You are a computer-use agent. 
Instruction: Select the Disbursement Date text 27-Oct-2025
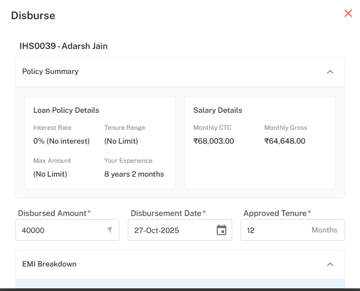pyautogui.click(x=157, y=230)
